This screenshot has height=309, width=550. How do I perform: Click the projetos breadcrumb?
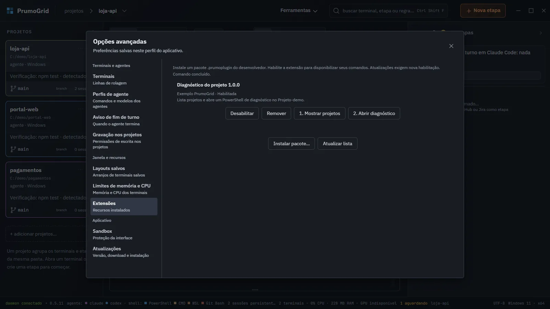pos(74,11)
